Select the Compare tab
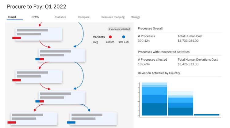This screenshot has height=128, width=230. pyautogui.click(x=84, y=17)
